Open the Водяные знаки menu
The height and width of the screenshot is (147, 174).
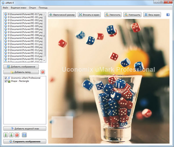coord(19,8)
